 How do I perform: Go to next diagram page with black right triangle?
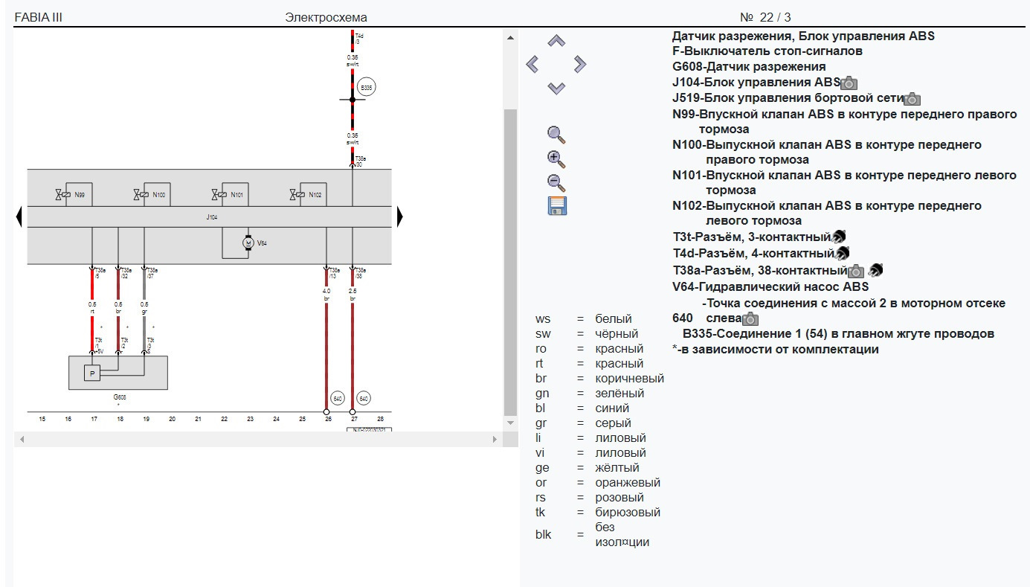[x=399, y=216]
